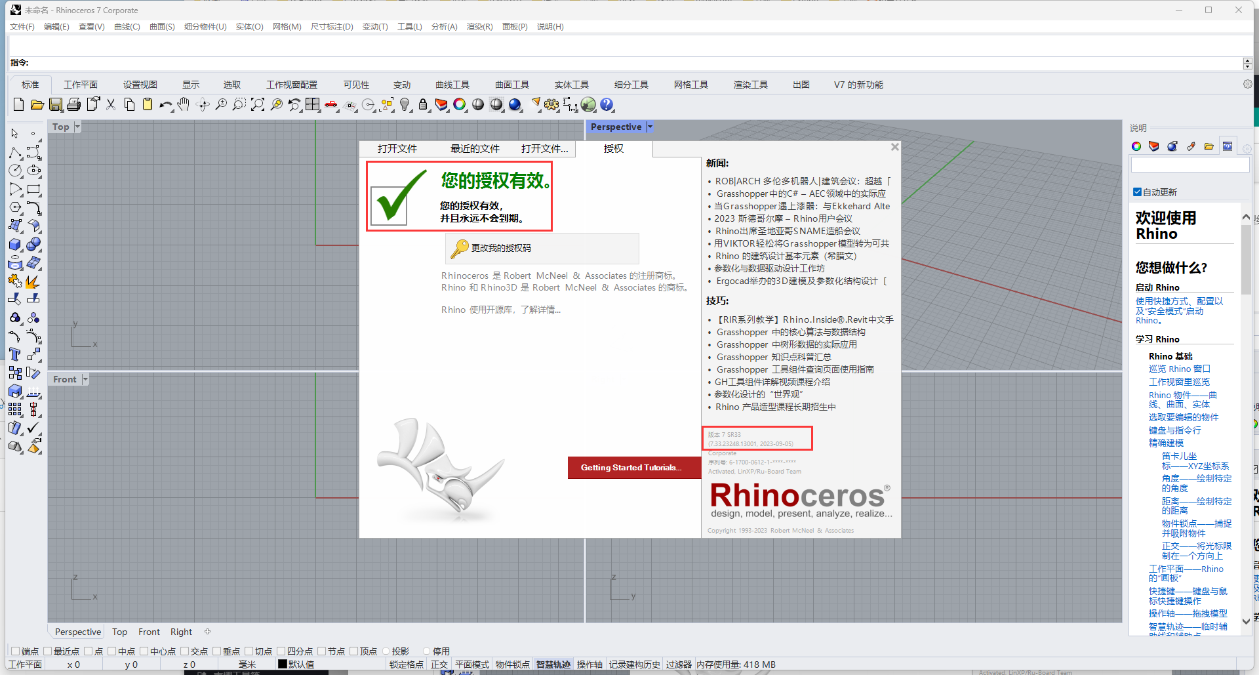Open the Perspective viewport dropdown arrow

click(x=650, y=127)
